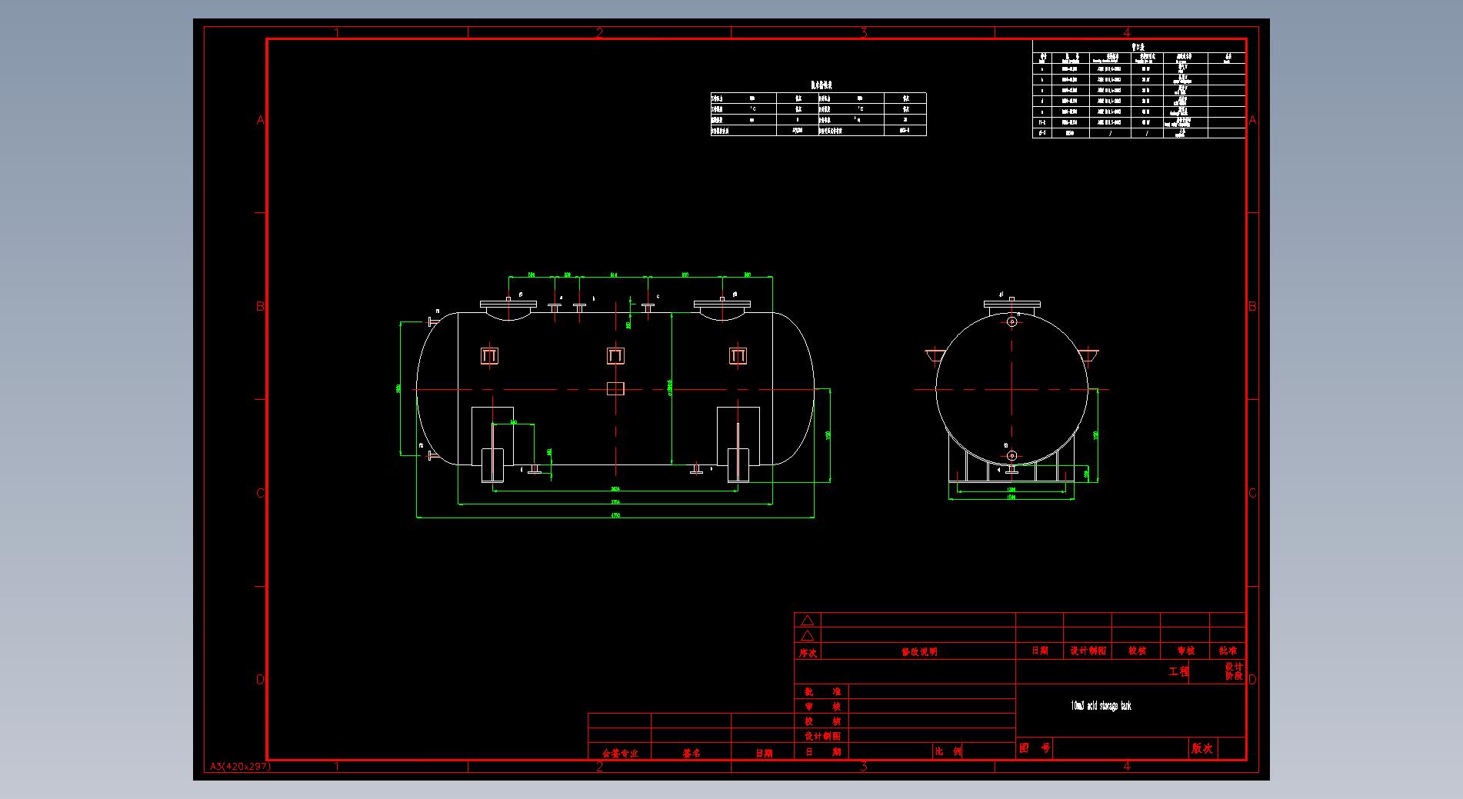
Task: Click the 版次 label in the title block
Action: 1202,747
